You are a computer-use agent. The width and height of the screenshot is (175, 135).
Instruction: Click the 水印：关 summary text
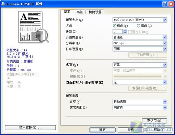[x=13, y=86]
